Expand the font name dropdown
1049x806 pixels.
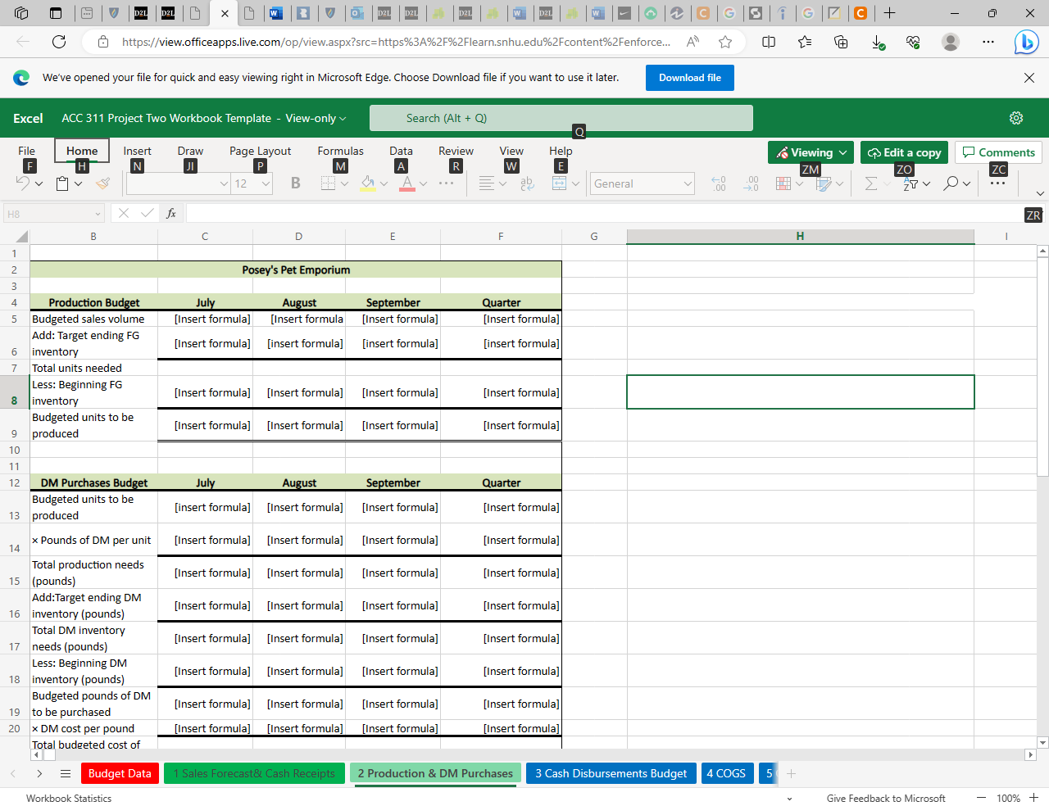pyautogui.click(x=224, y=183)
